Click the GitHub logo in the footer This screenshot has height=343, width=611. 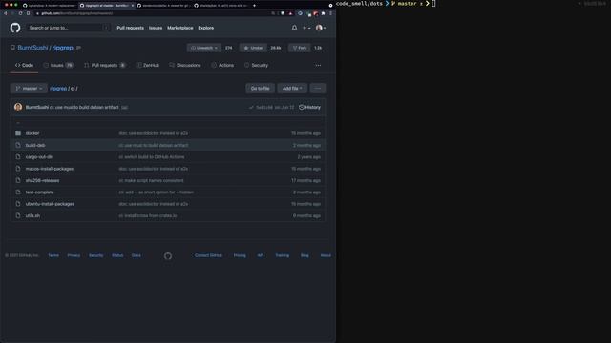pyautogui.click(x=168, y=256)
